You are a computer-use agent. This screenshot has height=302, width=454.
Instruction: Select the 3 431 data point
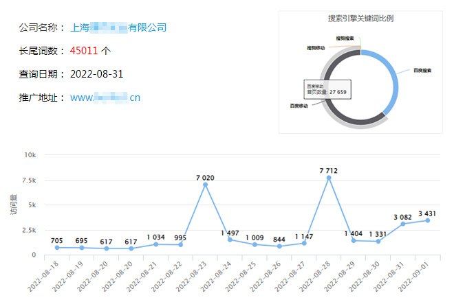point(428,220)
